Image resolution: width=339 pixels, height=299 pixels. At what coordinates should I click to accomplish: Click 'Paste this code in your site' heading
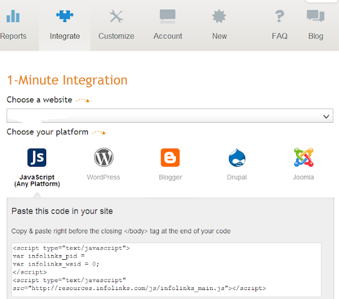62,211
